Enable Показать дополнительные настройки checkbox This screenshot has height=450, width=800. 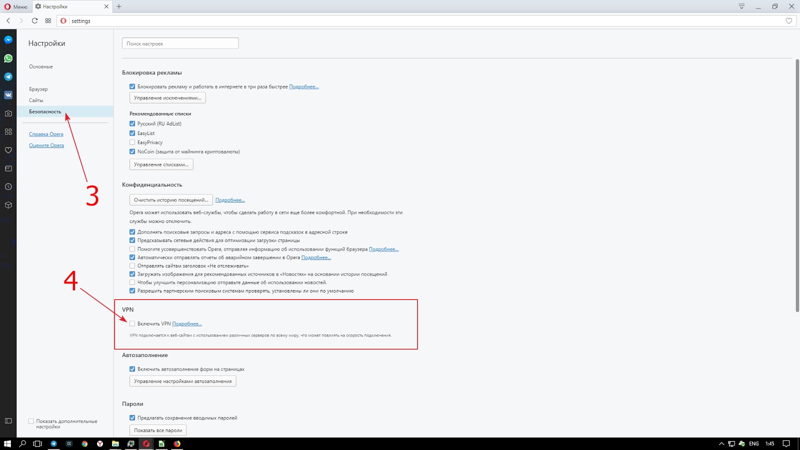31,421
